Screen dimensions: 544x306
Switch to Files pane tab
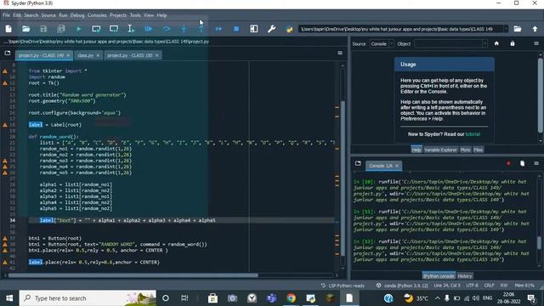(x=478, y=150)
